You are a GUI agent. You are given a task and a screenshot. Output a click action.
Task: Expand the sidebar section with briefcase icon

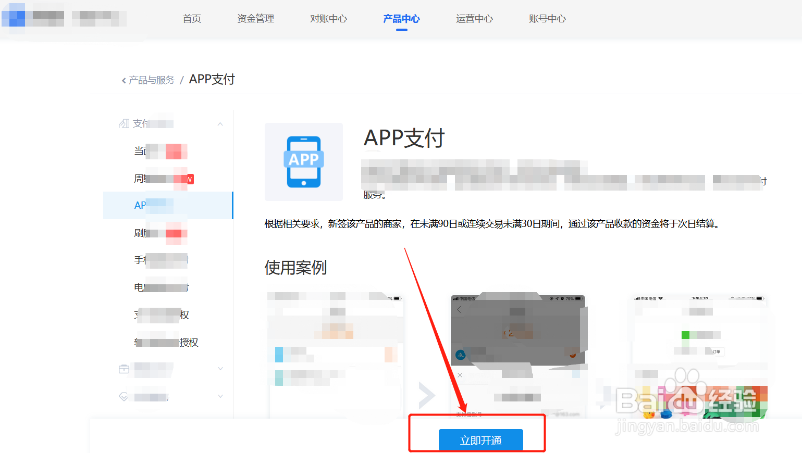220,369
